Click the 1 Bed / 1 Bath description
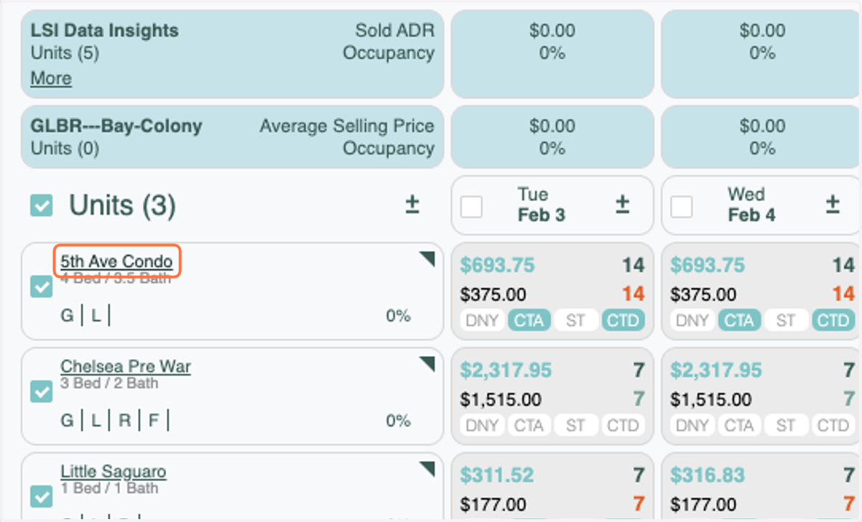 pyautogui.click(x=109, y=488)
